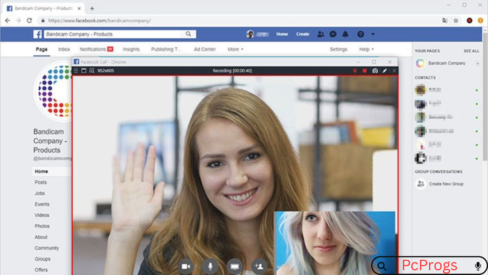Click the Create New Group label
Viewport: 488px width, 275px height.
pos(446,184)
